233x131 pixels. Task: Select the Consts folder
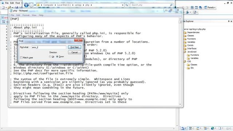click(x=190, y=45)
